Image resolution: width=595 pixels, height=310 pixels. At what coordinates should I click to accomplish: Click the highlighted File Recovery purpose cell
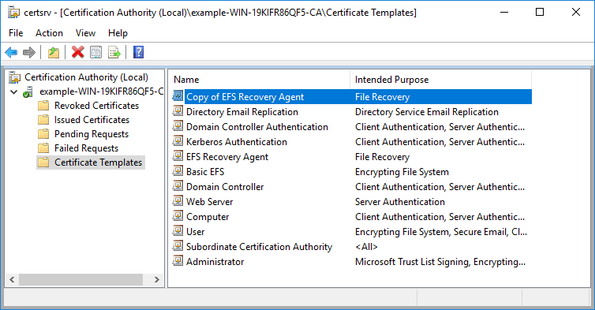[x=383, y=97]
